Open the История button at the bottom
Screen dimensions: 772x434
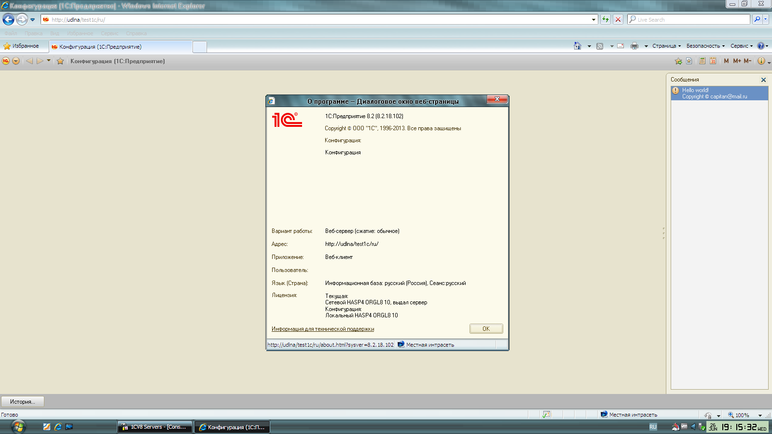tap(22, 402)
